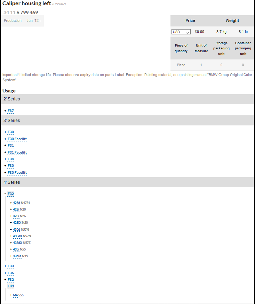Image resolution: width=255 pixels, height=304 pixels.
Task: Open the 435iX link
Action: coord(17,256)
